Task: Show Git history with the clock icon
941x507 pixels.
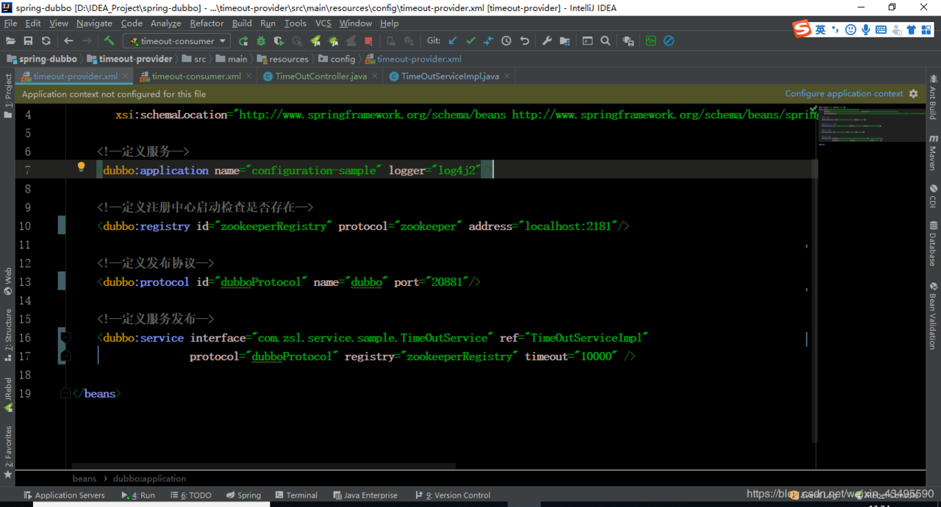Action: point(507,41)
